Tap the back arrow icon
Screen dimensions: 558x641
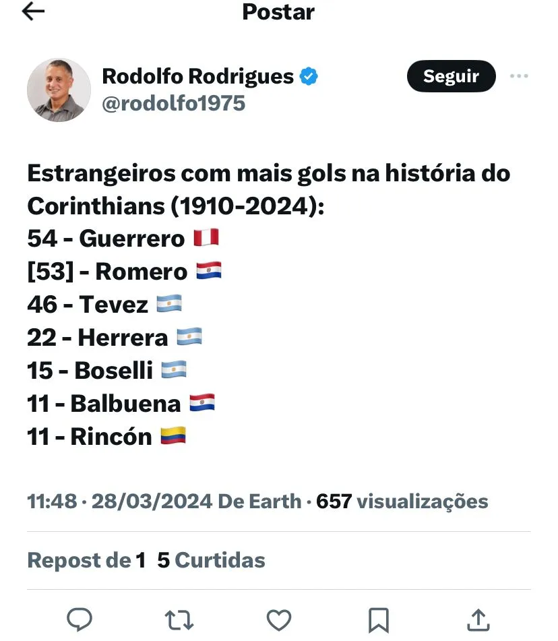33,11
